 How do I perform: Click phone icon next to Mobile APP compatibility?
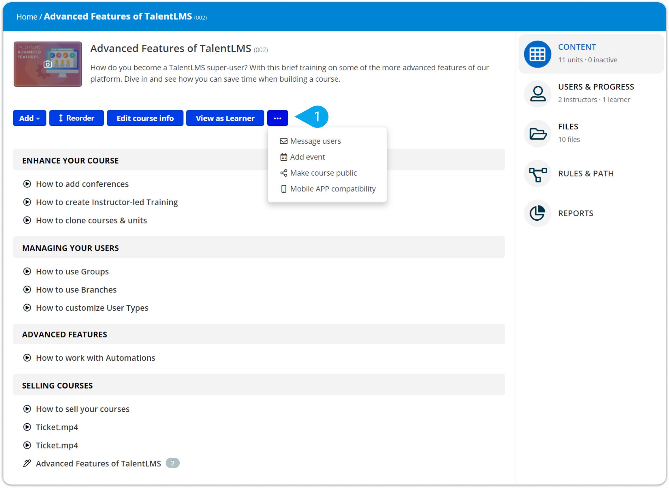[283, 189]
